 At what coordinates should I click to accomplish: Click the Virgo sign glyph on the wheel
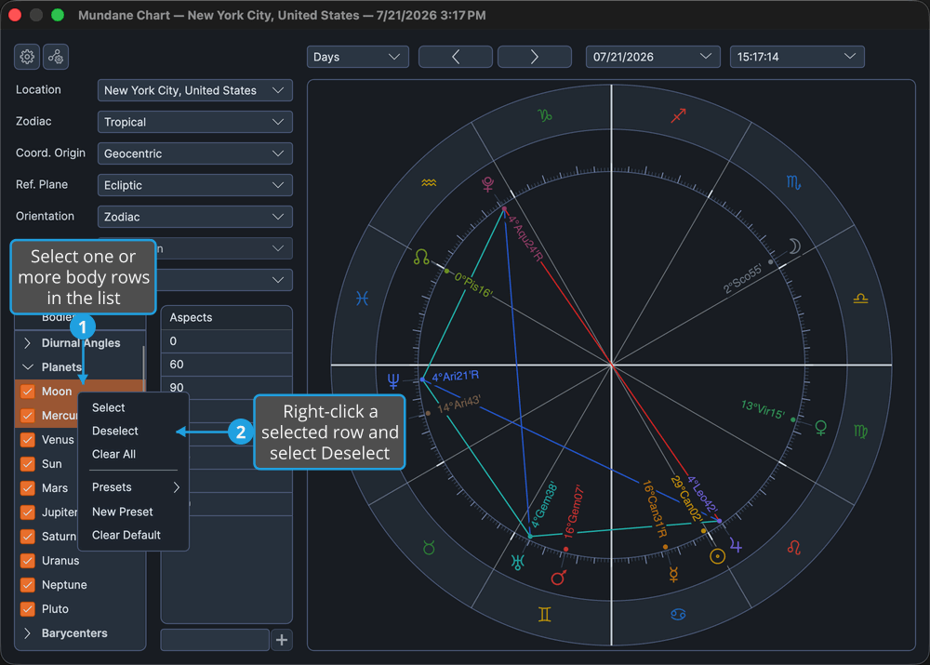coord(860,432)
